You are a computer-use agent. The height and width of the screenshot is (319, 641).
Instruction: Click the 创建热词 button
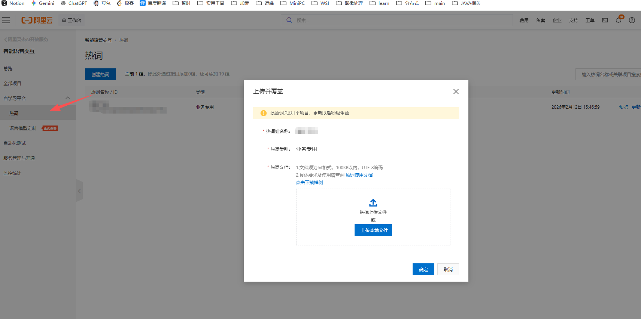tap(100, 74)
